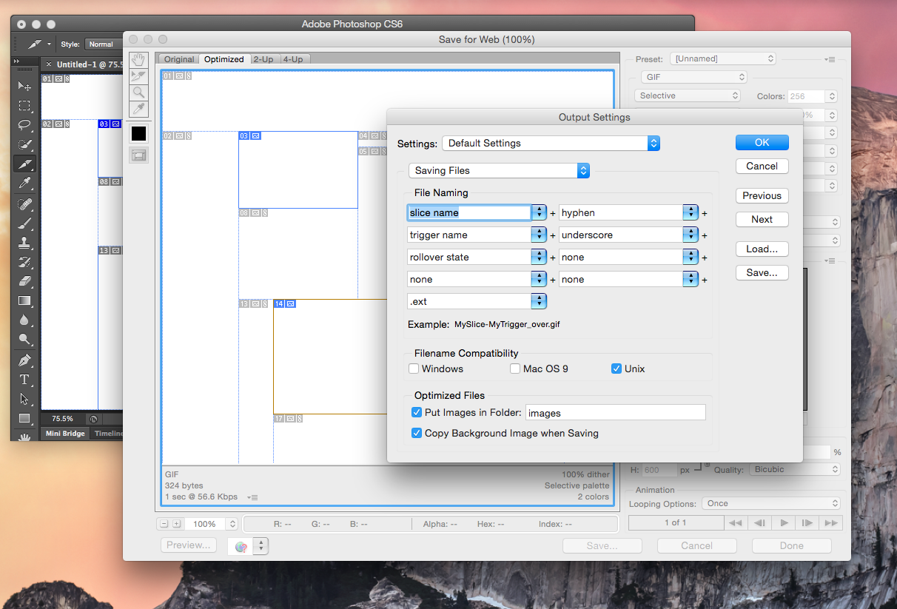Click Done in Save for Web
The height and width of the screenshot is (609, 897).
(x=791, y=545)
